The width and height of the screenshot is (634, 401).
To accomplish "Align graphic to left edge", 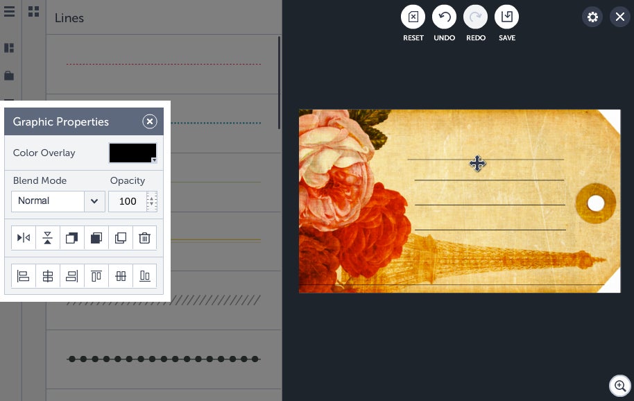I will [24, 276].
